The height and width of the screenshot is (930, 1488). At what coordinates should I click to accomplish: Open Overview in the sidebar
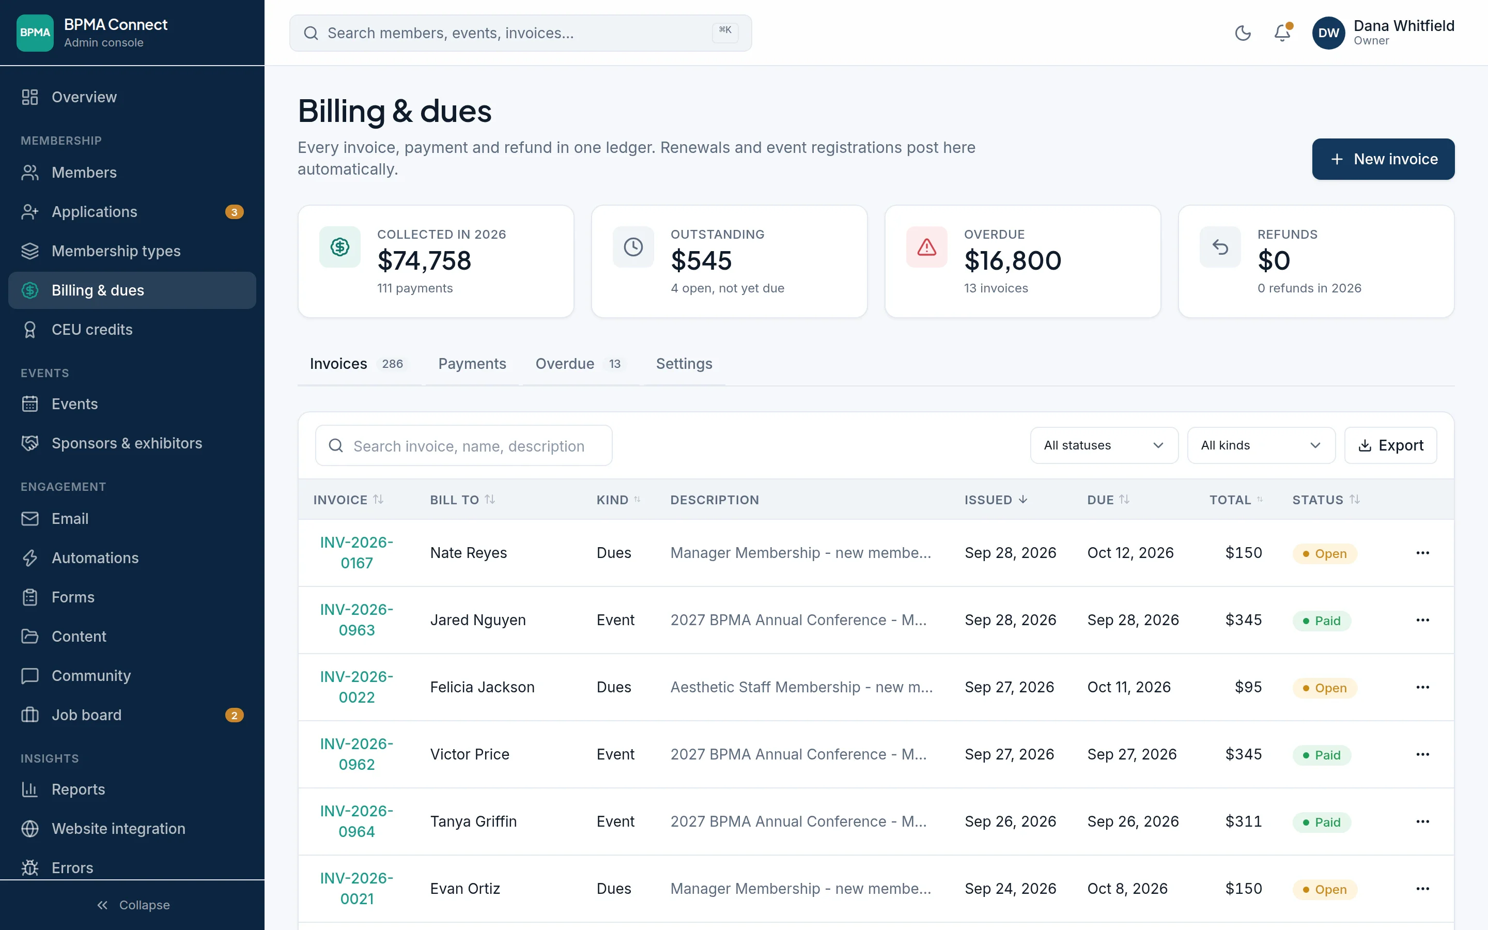(132, 97)
